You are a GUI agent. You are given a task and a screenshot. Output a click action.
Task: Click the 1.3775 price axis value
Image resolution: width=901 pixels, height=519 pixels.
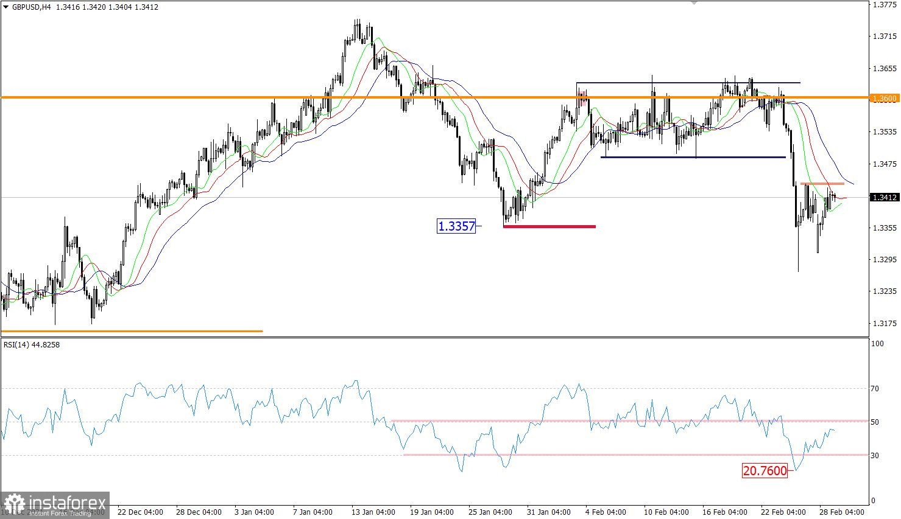(885, 4)
